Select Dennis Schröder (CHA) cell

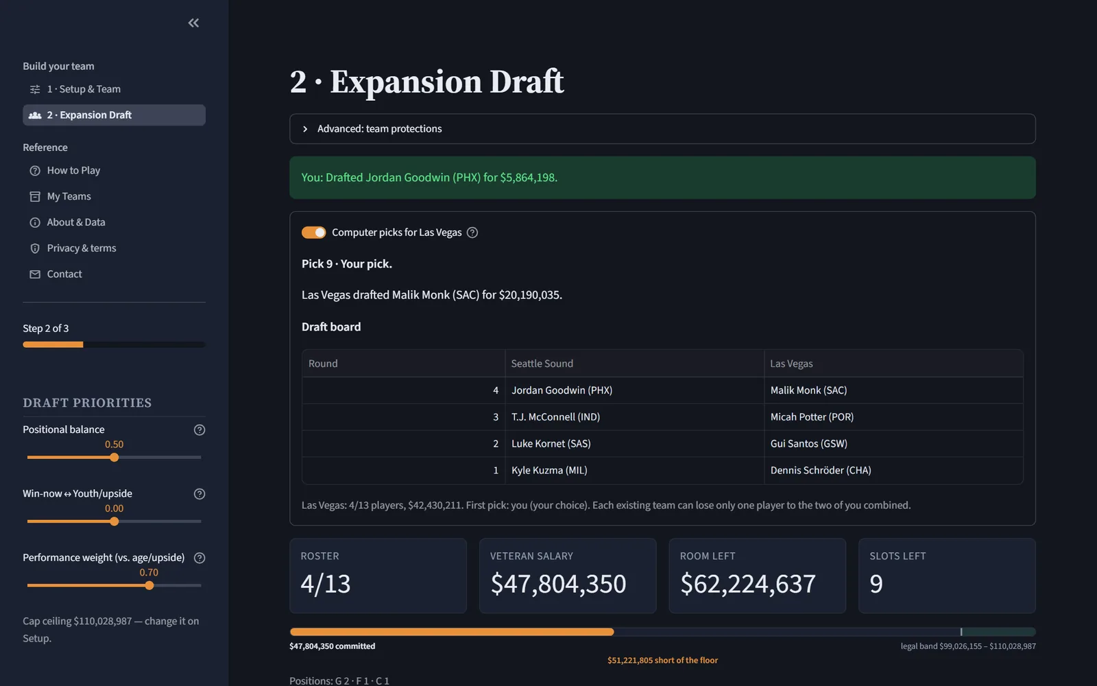click(893, 471)
